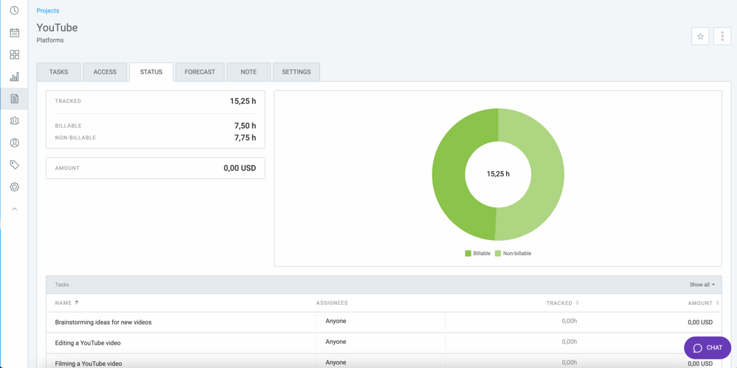737x368 pixels.
Task: Open the tags icon in sidebar
Action: tap(14, 165)
